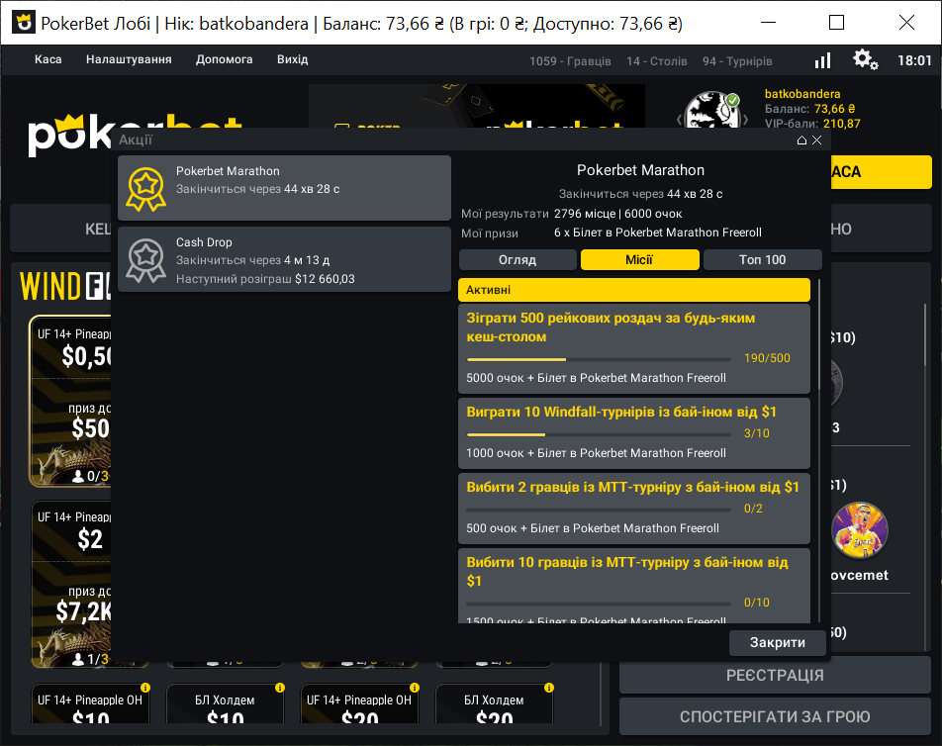Open the Вибити 2 гравців mission
The width and height of the screenshot is (942, 746).
pyautogui.click(x=634, y=509)
